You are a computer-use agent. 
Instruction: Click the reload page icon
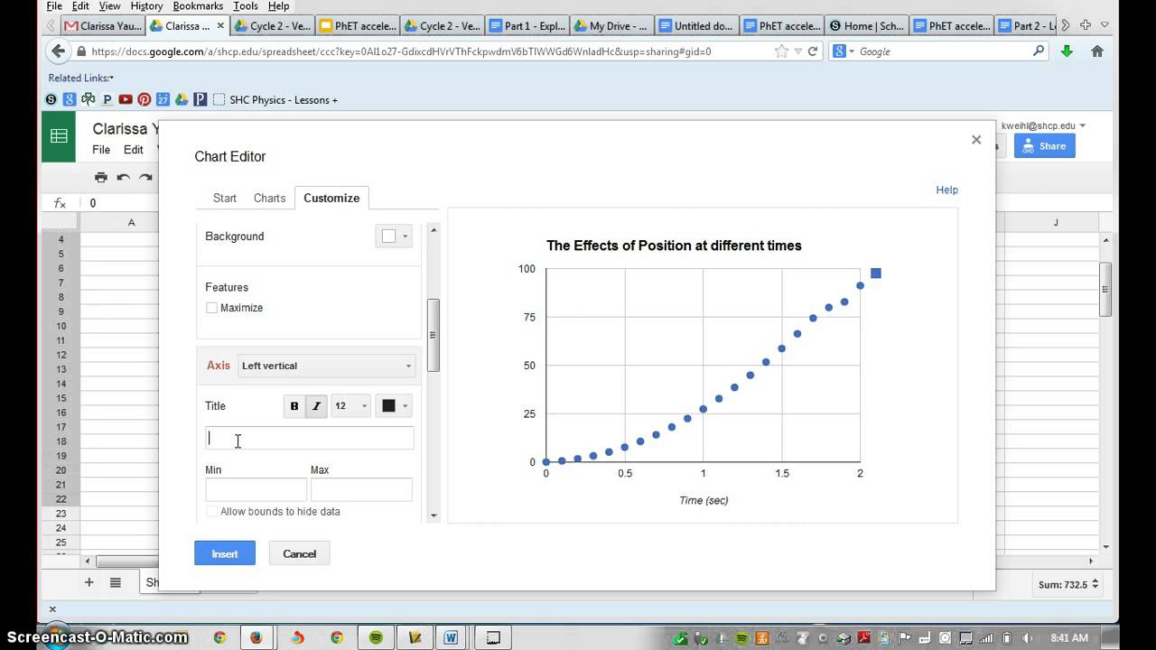(813, 51)
